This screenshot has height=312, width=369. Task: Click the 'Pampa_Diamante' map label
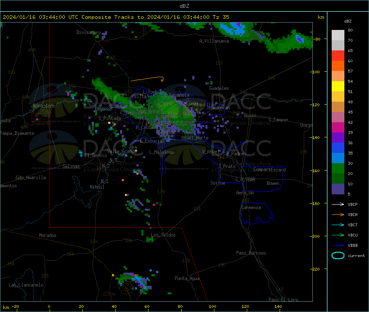[17, 133]
